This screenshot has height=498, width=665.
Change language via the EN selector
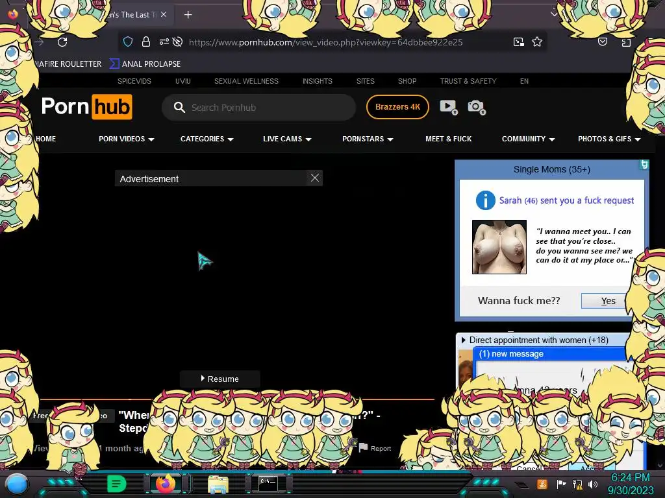(524, 81)
